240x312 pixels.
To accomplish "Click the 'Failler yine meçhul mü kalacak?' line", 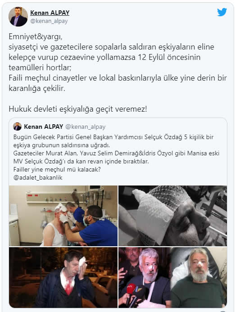I will click(x=57, y=170).
